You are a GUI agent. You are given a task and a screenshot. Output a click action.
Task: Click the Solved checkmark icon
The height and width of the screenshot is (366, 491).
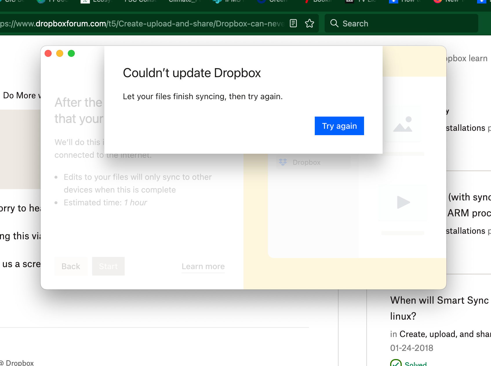point(396,363)
